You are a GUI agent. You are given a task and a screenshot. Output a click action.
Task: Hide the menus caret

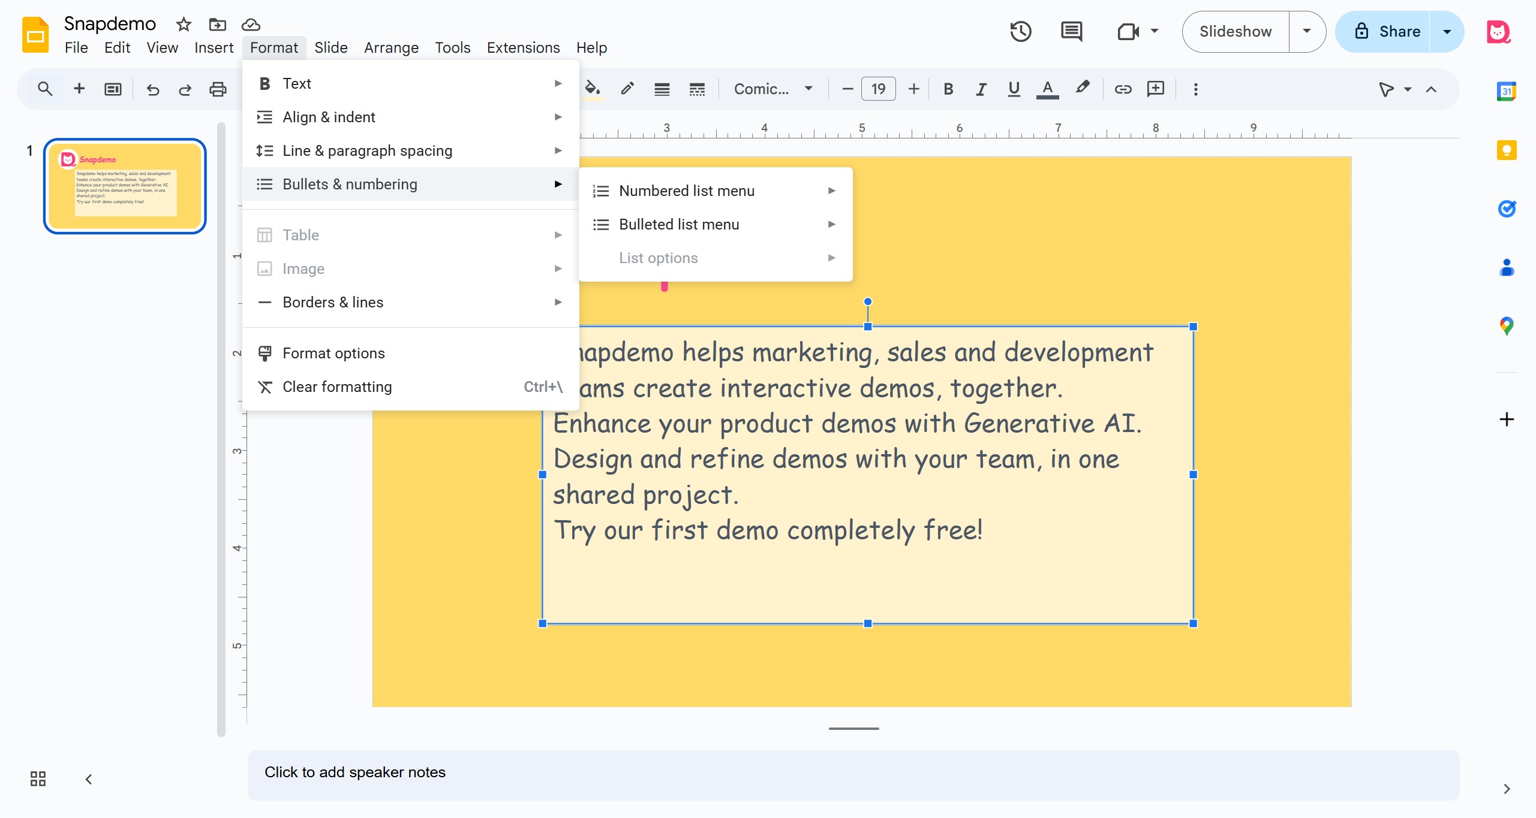point(1431,89)
